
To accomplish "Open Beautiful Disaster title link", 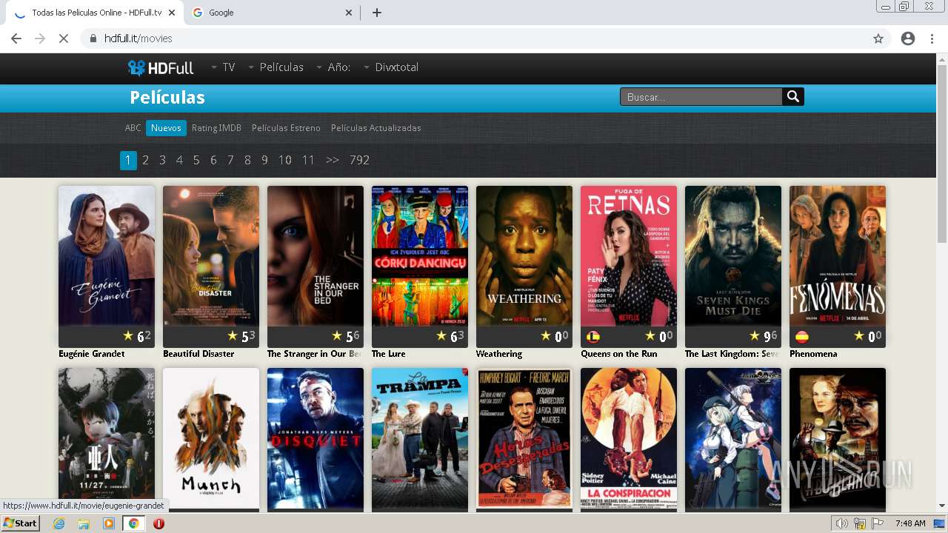I will tap(198, 354).
